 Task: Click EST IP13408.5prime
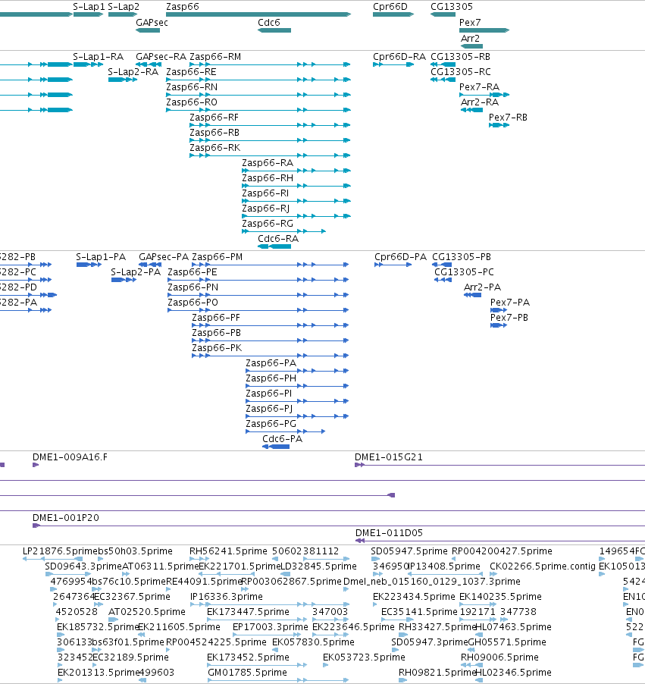[x=445, y=574]
